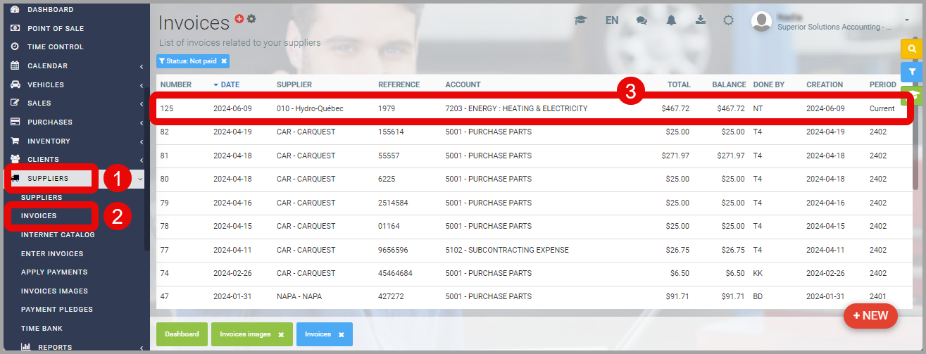Viewport: 926px width, 354px height.
Task: Remove the 'Status: Not paid' filter
Action: (x=224, y=61)
